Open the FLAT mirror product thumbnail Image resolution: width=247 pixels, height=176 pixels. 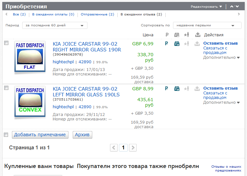point(30,57)
